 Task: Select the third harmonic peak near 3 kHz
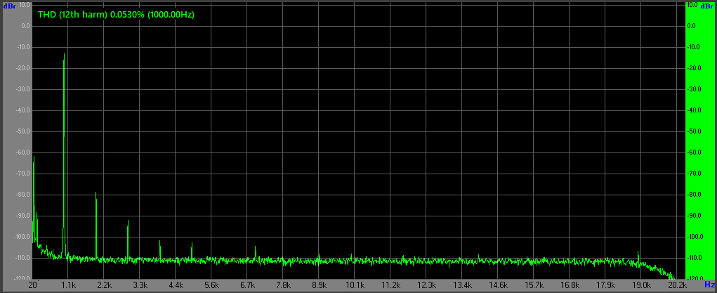click(128, 222)
